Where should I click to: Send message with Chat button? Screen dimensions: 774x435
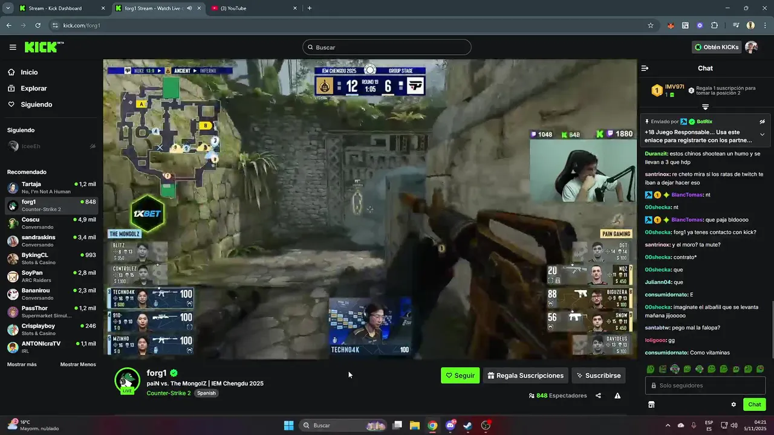755,404
